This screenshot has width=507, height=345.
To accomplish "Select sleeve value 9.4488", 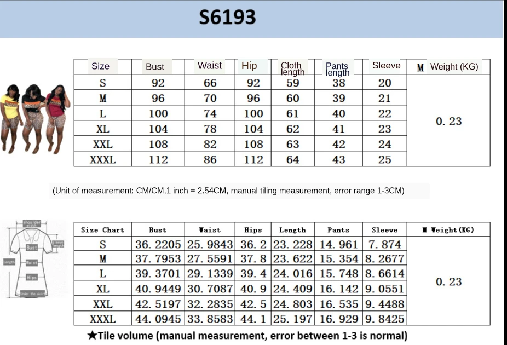I will click(x=384, y=304).
